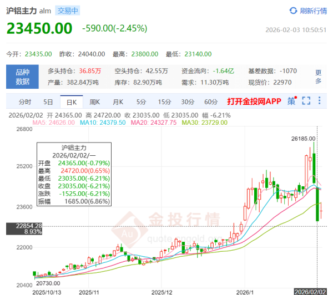Click the tooltip 振幅 1685.00(6.86%) row

tap(74, 201)
